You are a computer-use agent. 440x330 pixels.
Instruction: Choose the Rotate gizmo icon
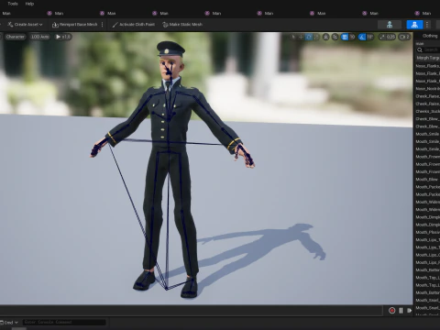pos(309,37)
